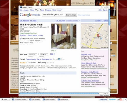Image resolution: width=127 pixels, height=103 pixels.
Task: Pop out the Google Places window
Action: (x=105, y=7)
